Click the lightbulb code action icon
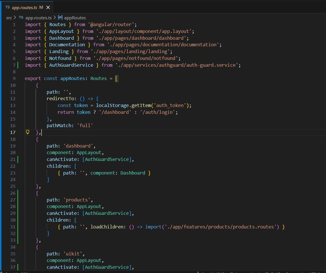326x273 pixels. (28, 132)
